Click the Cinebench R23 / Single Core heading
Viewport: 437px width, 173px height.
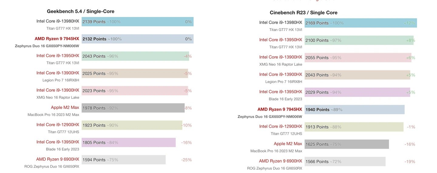(x=303, y=13)
